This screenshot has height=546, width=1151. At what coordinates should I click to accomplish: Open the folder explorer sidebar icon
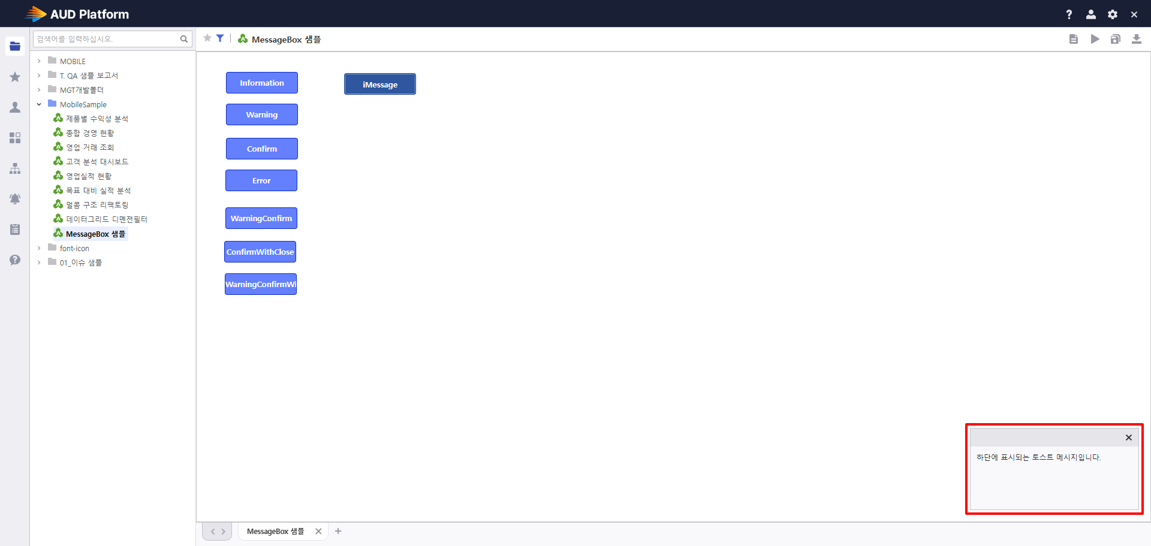(15, 46)
